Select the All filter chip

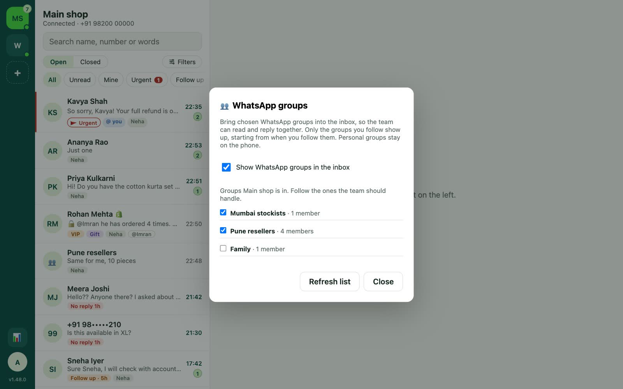52,80
